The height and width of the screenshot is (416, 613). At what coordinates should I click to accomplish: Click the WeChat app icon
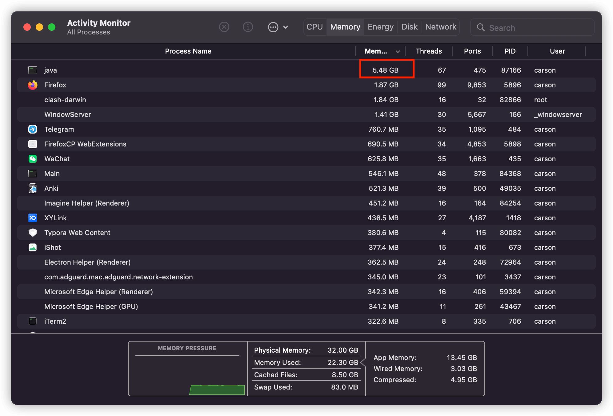point(33,159)
